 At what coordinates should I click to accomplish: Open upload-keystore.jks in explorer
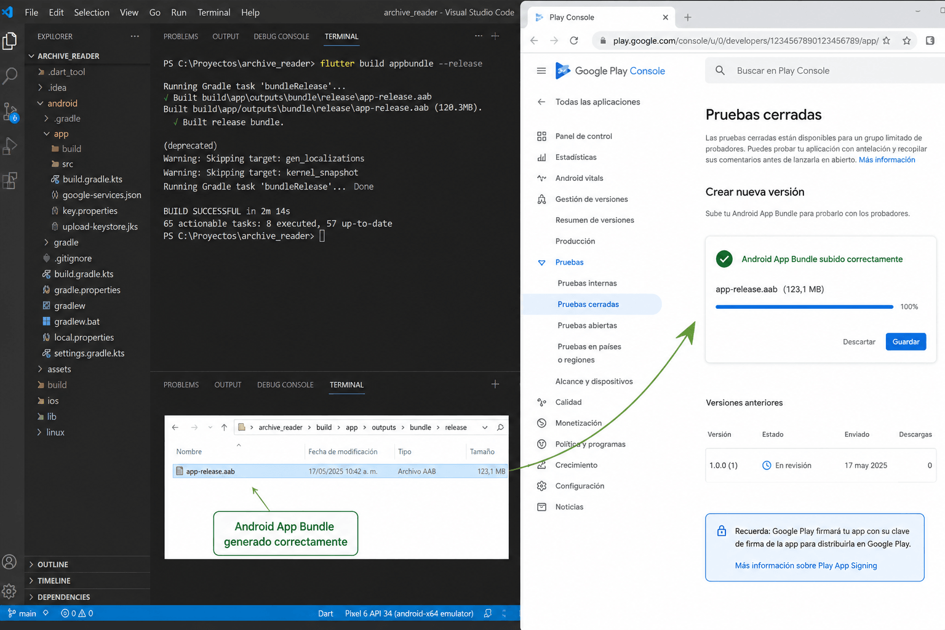point(100,226)
